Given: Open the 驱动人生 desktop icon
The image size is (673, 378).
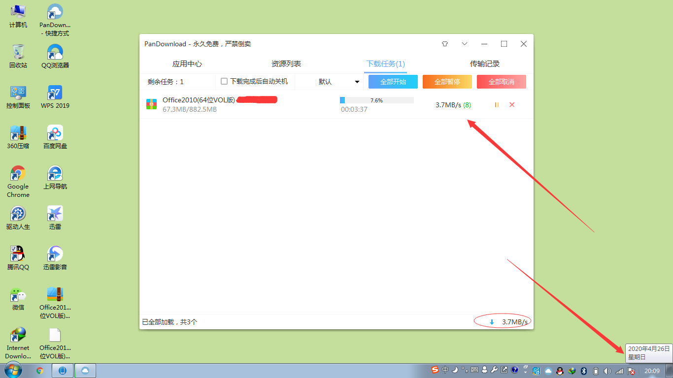Looking at the screenshot, I should pos(18,218).
